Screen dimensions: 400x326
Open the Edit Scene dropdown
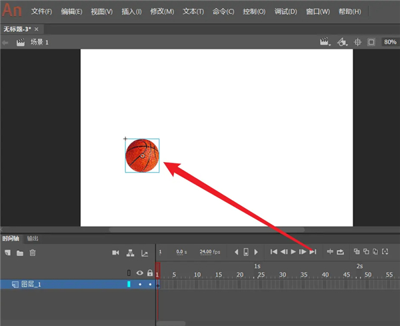pyautogui.click(x=325, y=42)
